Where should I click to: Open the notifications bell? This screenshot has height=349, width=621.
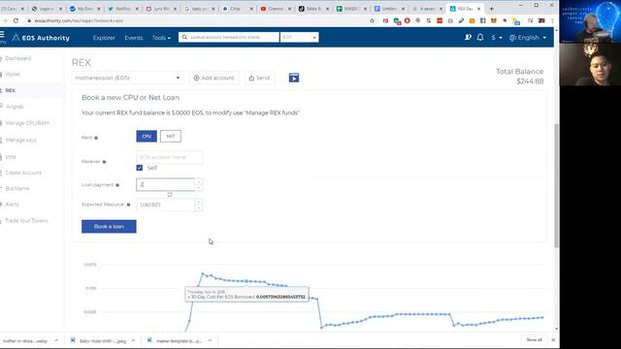click(480, 37)
